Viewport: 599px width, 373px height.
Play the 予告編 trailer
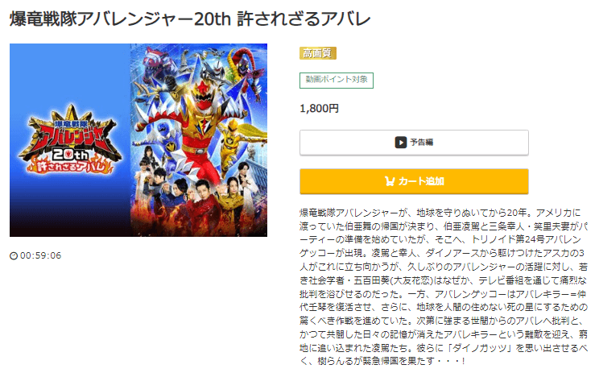414,143
